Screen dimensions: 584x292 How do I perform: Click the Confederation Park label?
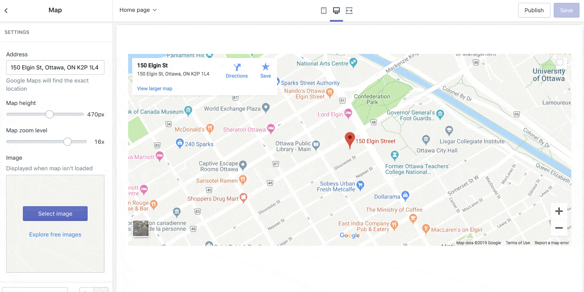click(x=372, y=99)
